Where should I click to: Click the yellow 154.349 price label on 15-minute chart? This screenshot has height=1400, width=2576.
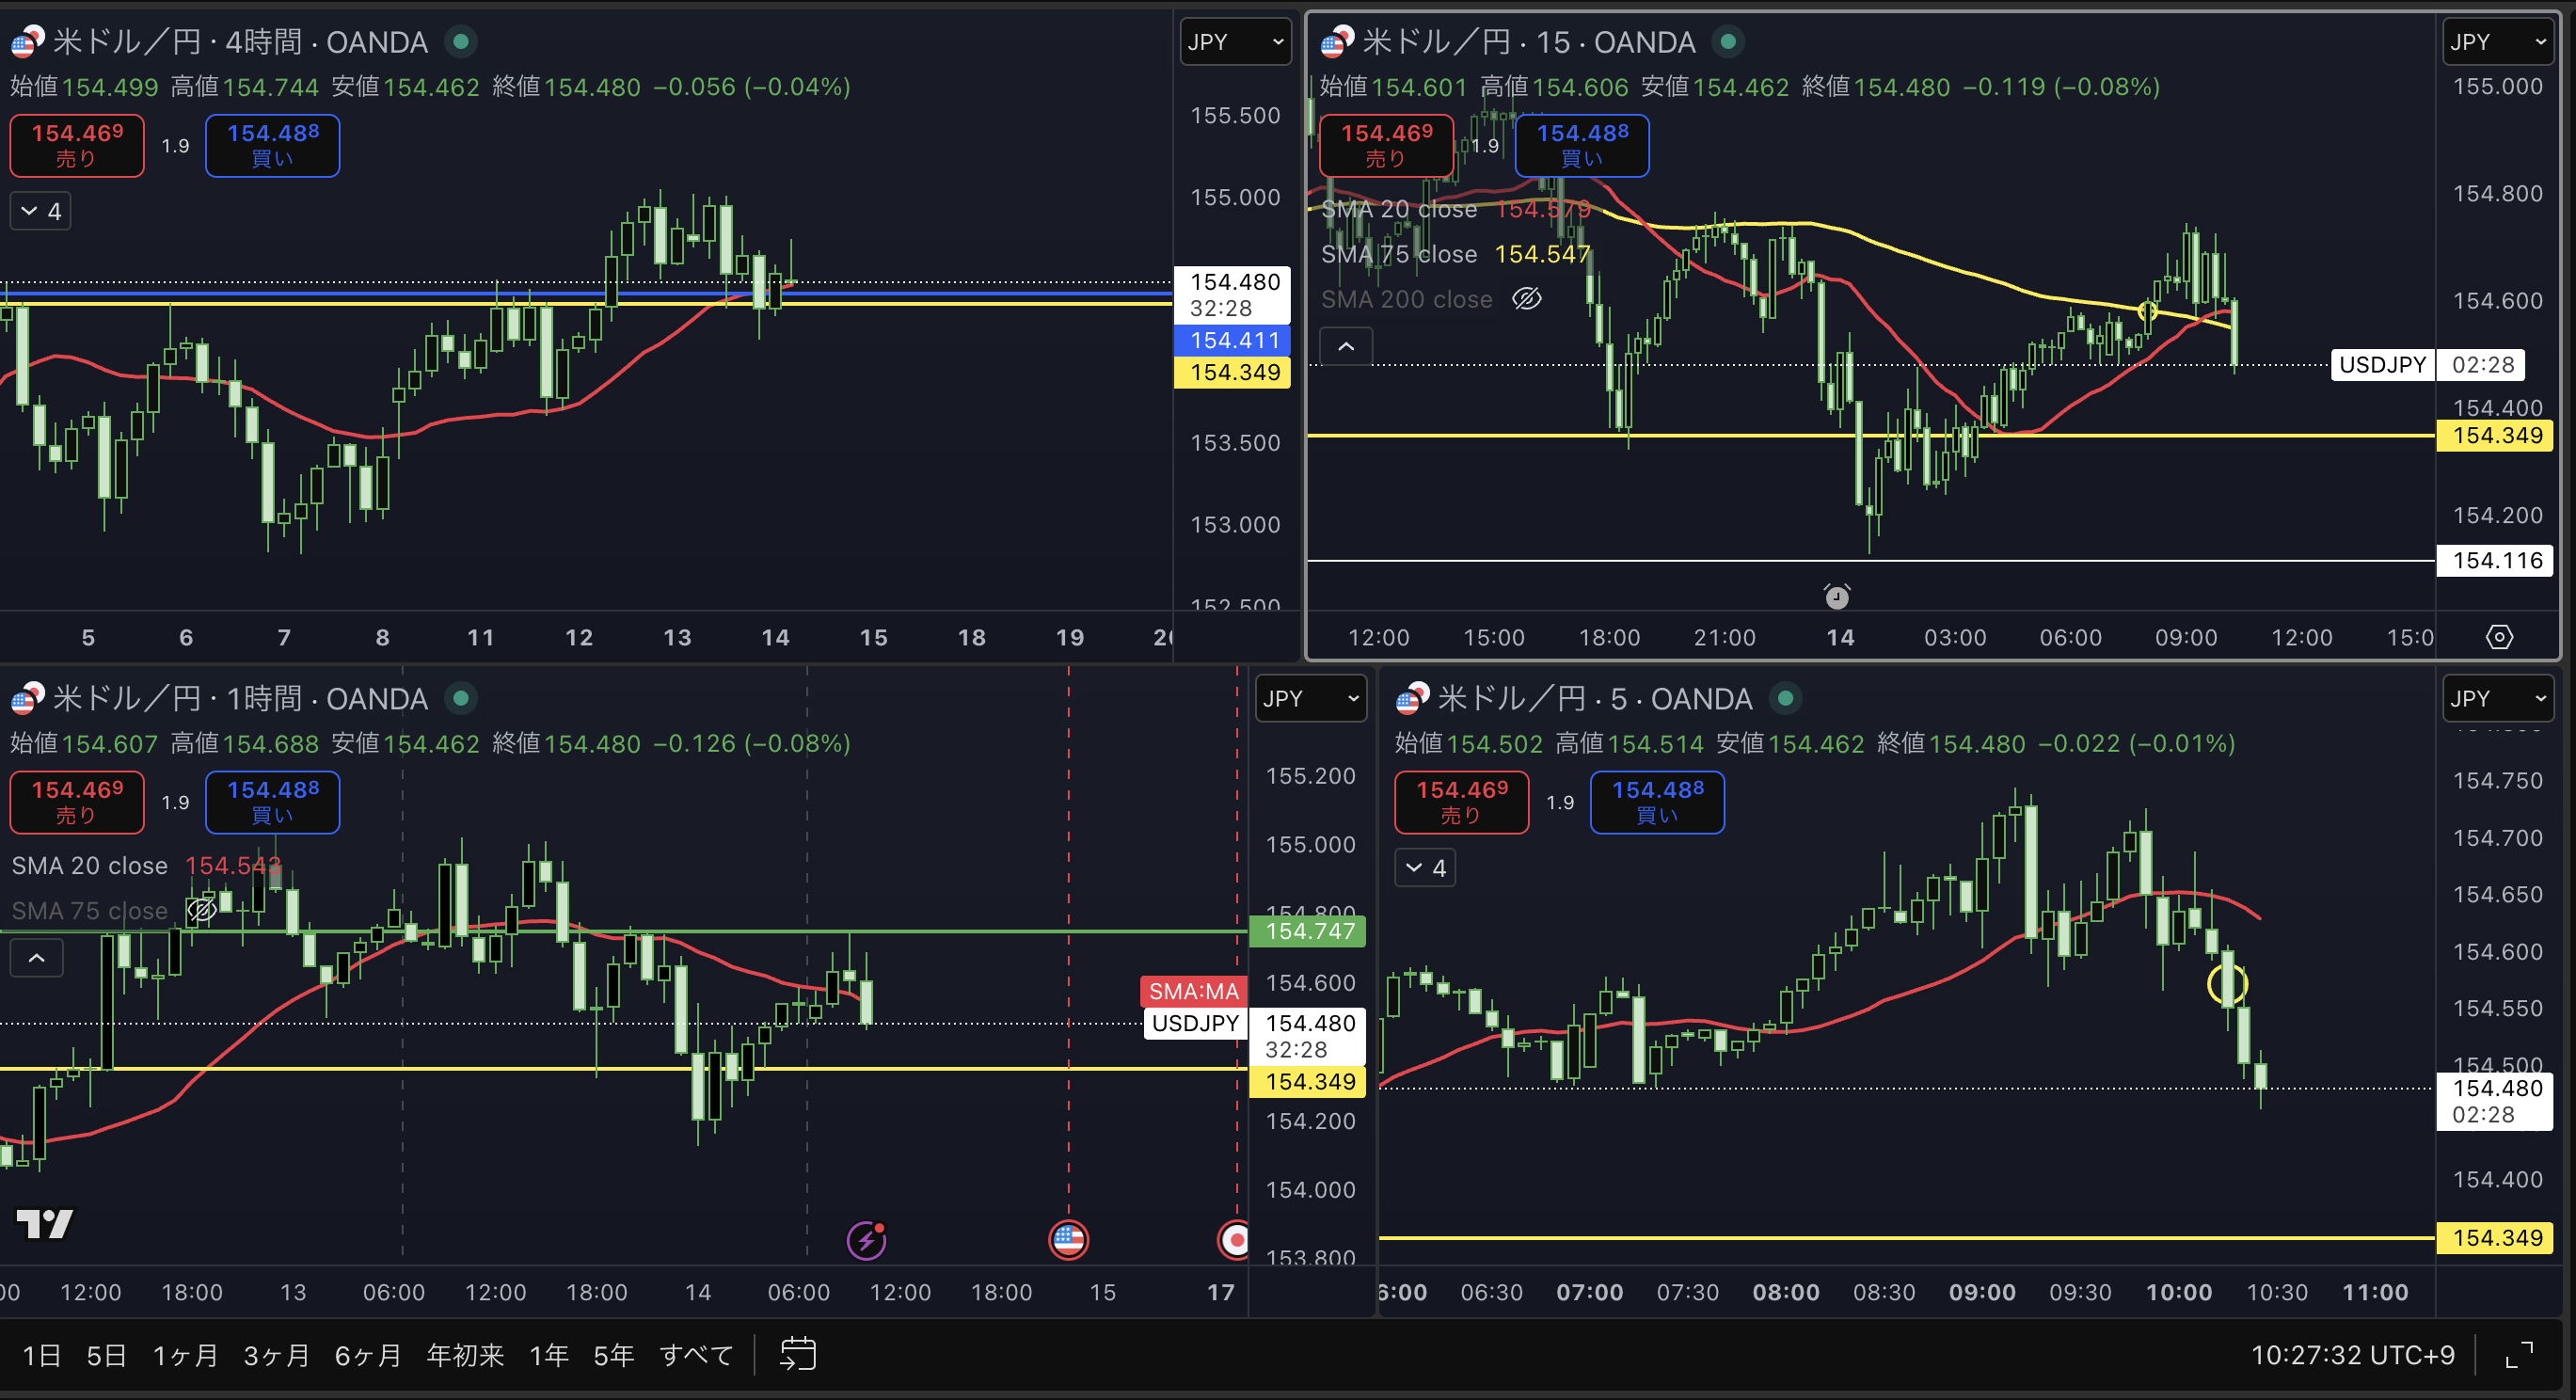click(x=2496, y=435)
